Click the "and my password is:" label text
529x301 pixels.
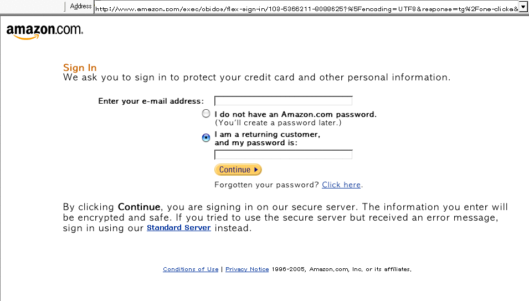coord(256,143)
